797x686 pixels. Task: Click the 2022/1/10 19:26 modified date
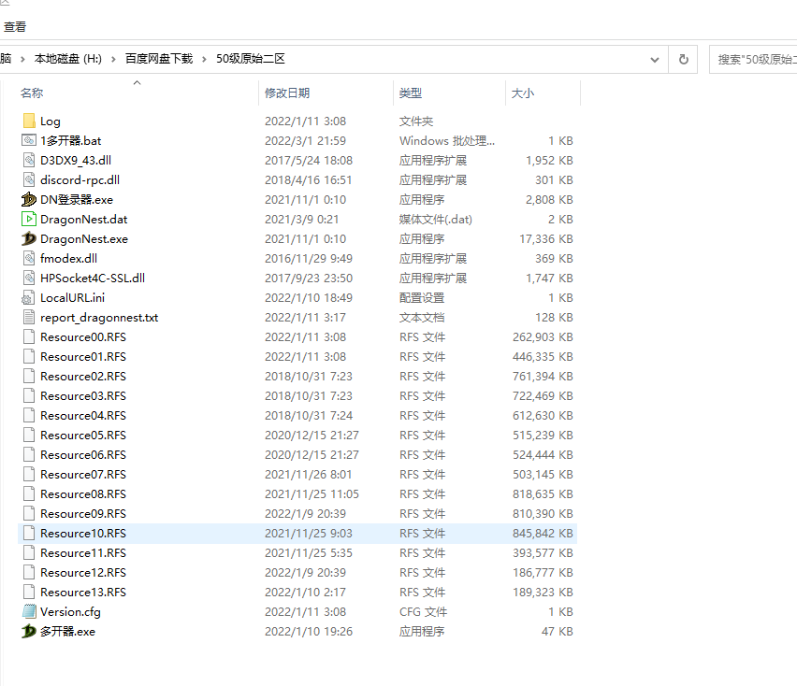pyautogui.click(x=309, y=631)
